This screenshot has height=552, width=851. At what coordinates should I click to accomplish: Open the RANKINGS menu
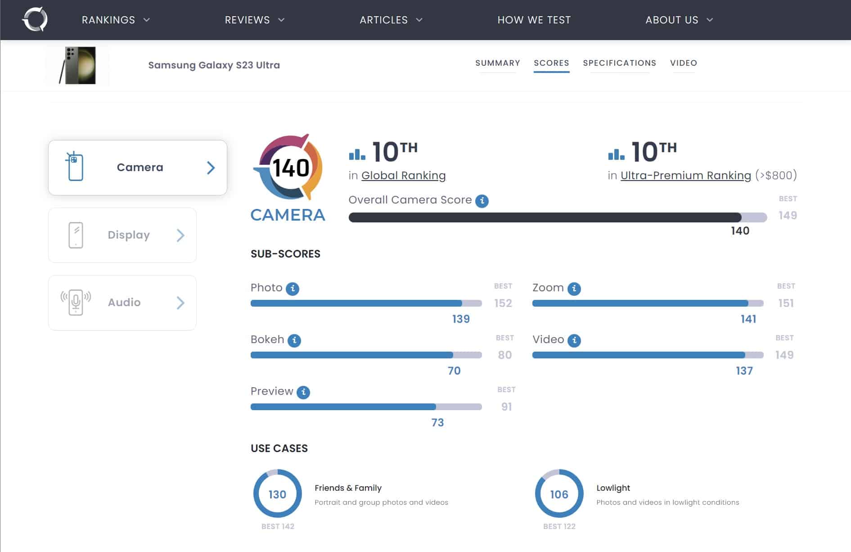coord(108,20)
